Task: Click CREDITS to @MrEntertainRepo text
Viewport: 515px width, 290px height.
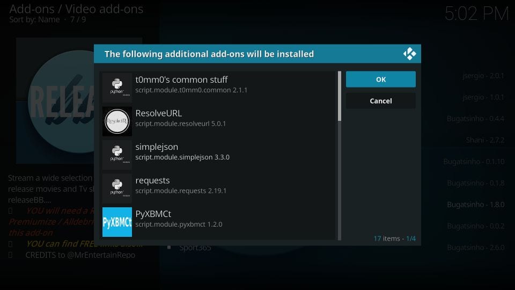Action: click(80, 255)
